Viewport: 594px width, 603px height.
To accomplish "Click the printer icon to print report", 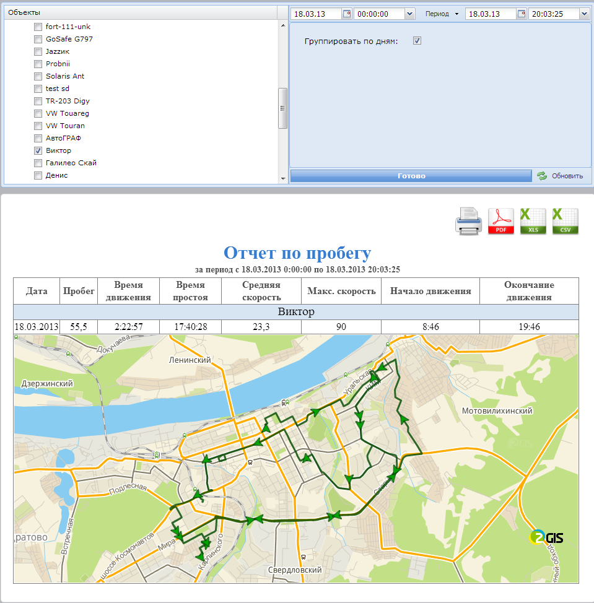I will [468, 221].
